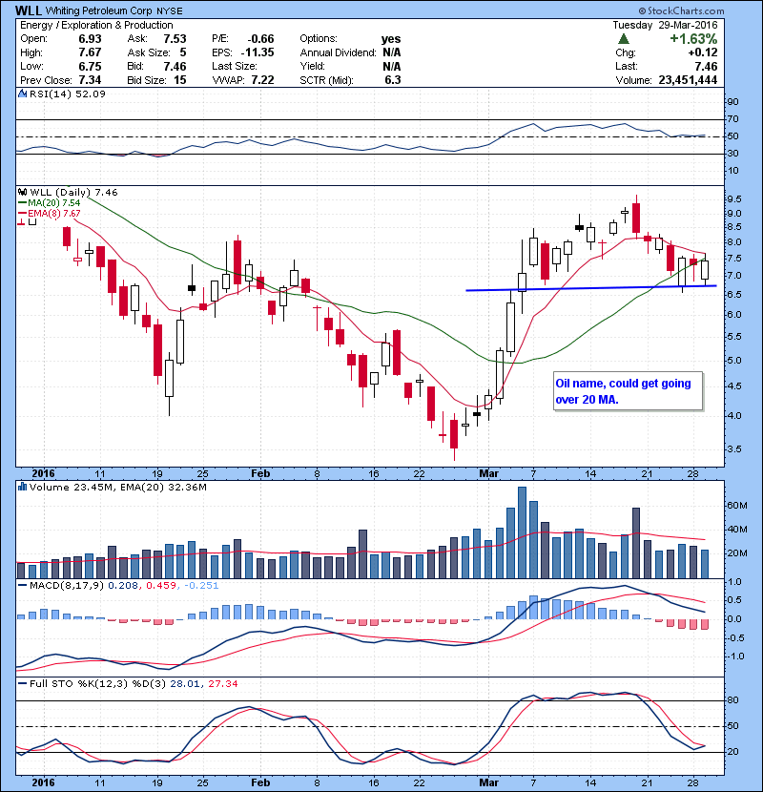The image size is (763, 792).
Task: Click the 60M volume axis label
Action: click(x=736, y=505)
